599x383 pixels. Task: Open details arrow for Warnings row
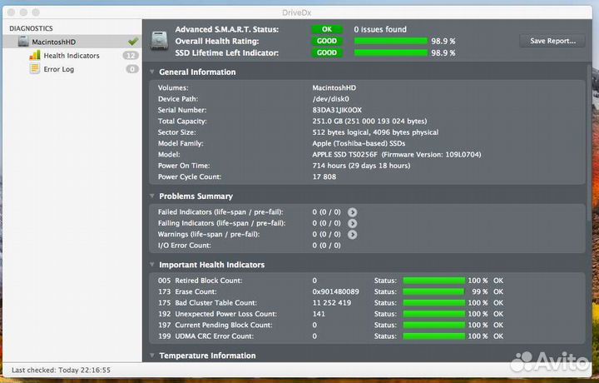pyautogui.click(x=352, y=234)
